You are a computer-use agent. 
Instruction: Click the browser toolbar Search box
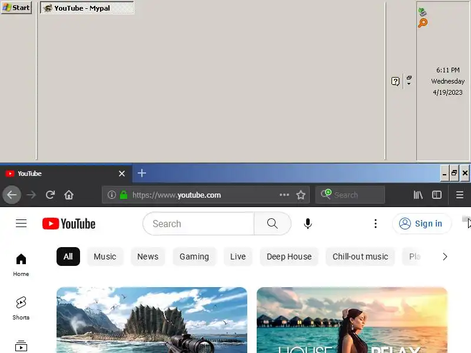click(350, 195)
